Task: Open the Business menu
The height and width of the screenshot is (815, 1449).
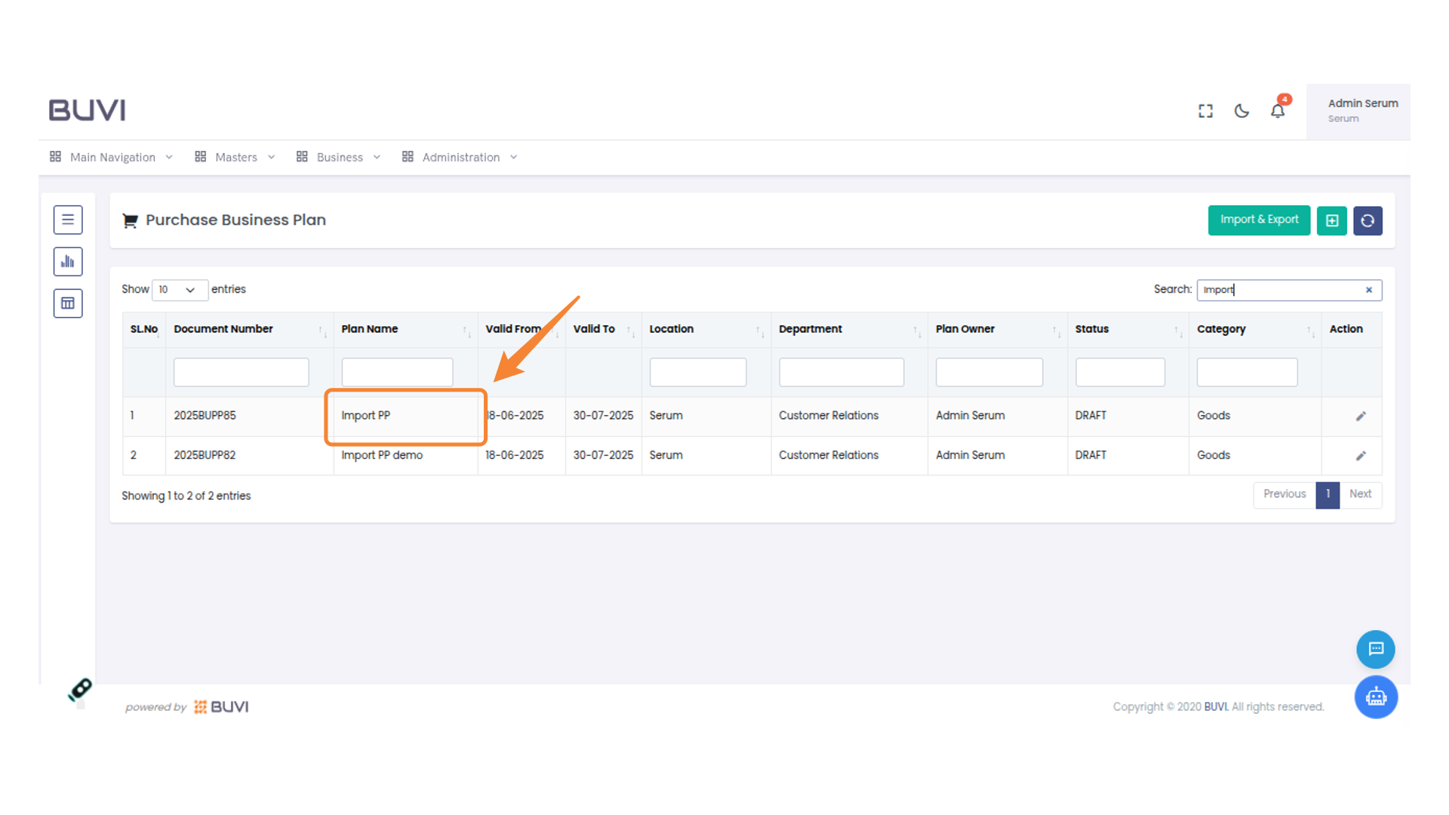Action: click(x=339, y=157)
